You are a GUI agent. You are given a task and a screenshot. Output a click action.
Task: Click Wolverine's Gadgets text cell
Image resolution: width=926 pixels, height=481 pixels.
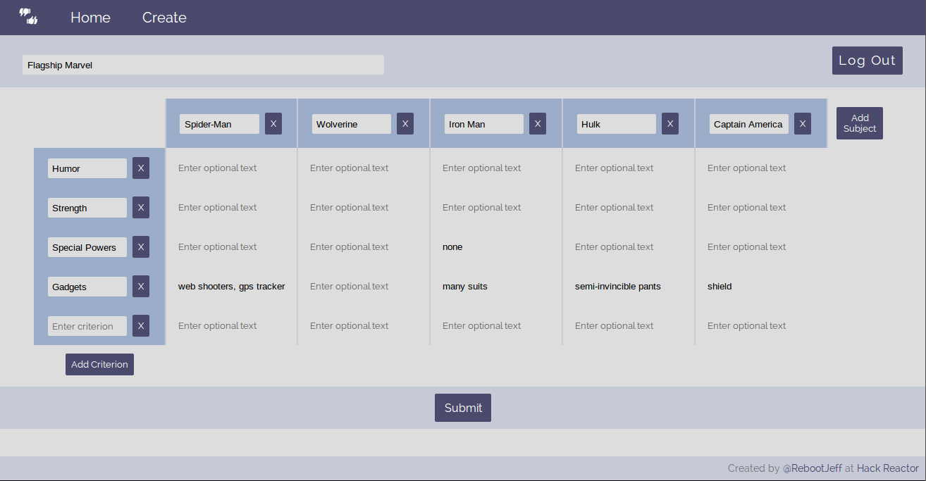(364, 286)
